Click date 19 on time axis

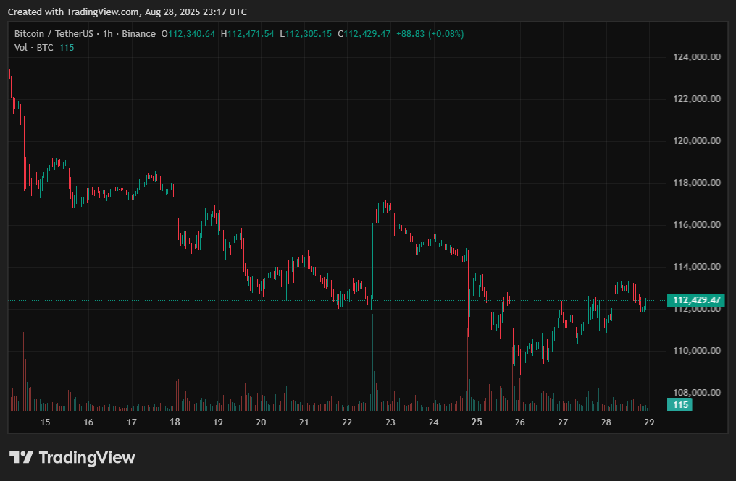click(218, 422)
